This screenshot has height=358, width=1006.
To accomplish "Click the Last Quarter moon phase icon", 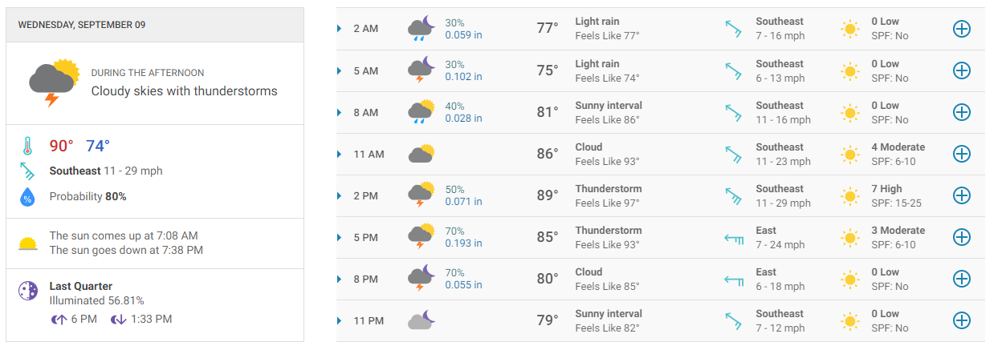I will pos(28,292).
